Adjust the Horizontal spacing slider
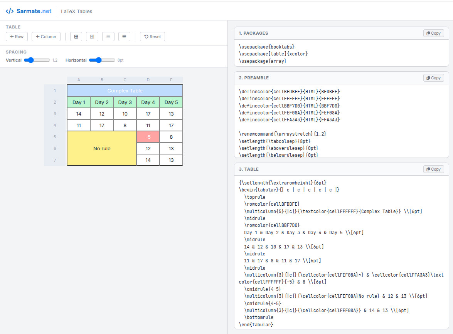453x334 pixels. pos(102,60)
